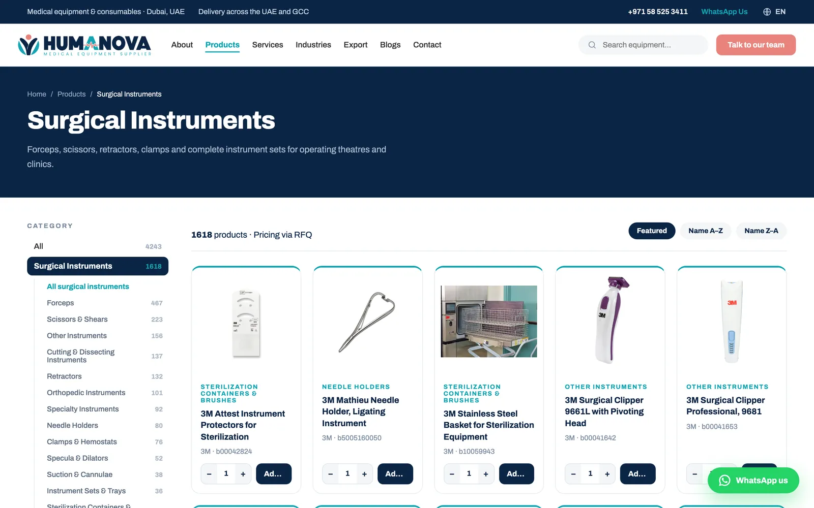Filter by Specialty Instruments subcategory
The width and height of the screenshot is (814, 508).
click(x=105, y=409)
